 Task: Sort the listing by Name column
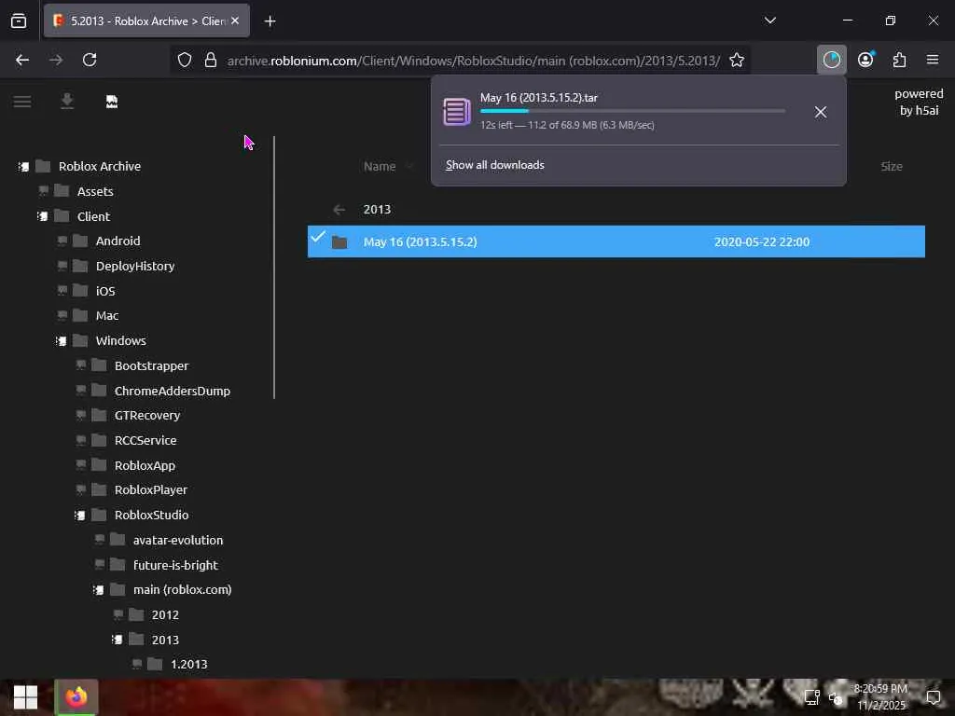point(380,166)
